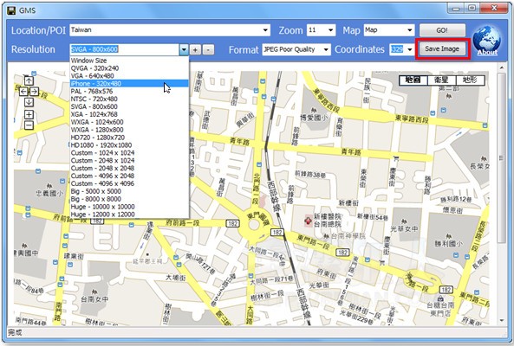Click the plus button beside Resolution
The image size is (514, 346).
tap(195, 49)
